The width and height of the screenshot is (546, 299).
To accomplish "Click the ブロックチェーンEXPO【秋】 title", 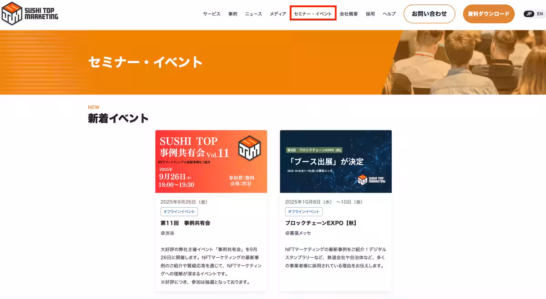I will click(321, 223).
